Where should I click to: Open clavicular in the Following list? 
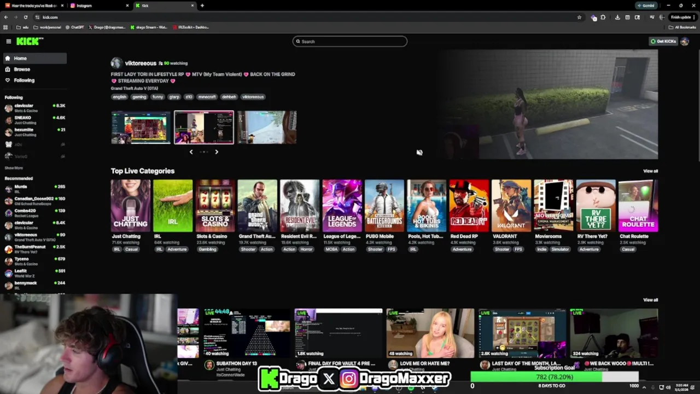(x=34, y=108)
